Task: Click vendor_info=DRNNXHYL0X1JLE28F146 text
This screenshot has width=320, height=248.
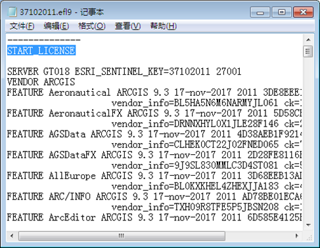Action: (194, 124)
